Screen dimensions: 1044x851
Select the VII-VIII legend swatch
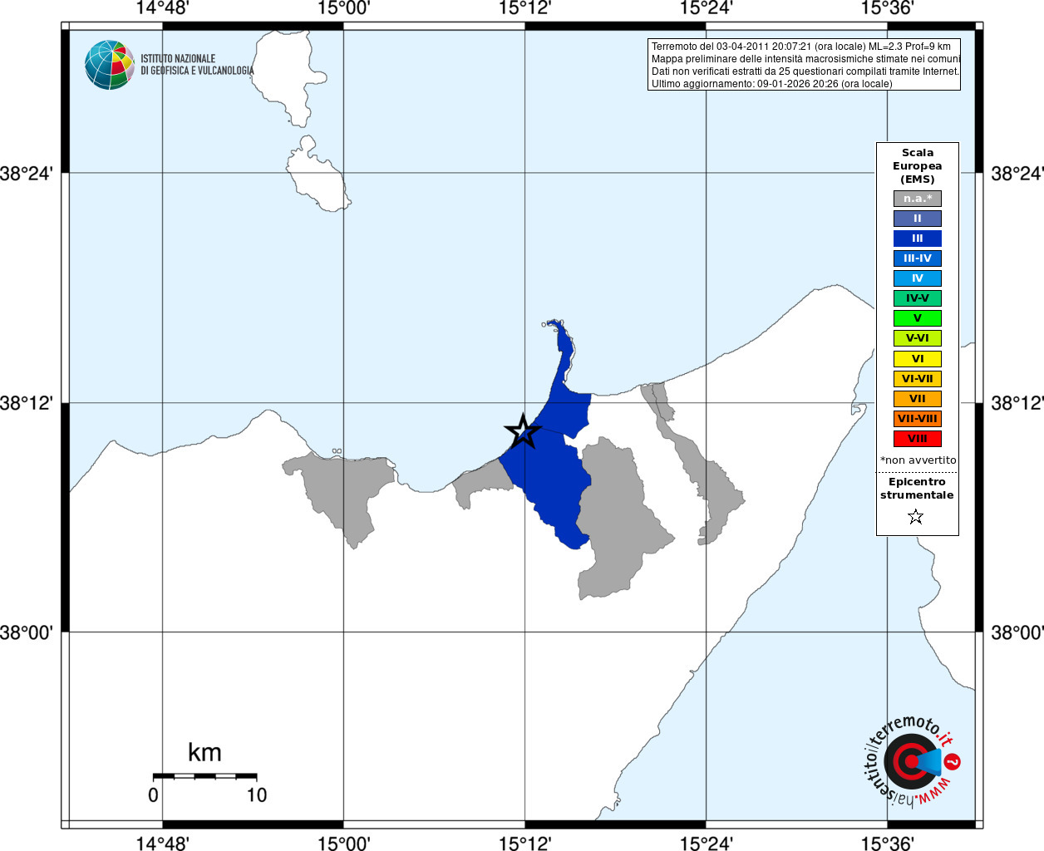[x=918, y=419]
